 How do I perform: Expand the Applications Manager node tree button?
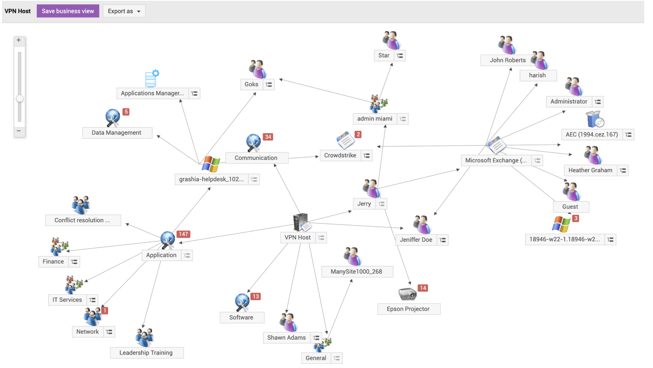tap(194, 93)
